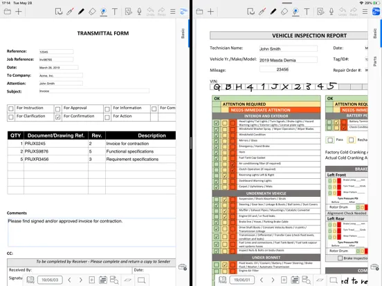Tick the For Instruction checkbox
The image size is (382, 286).
click(11, 108)
